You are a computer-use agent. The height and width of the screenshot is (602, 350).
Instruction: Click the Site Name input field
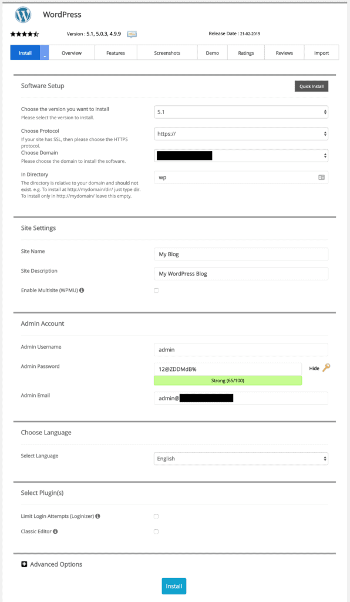241,254
